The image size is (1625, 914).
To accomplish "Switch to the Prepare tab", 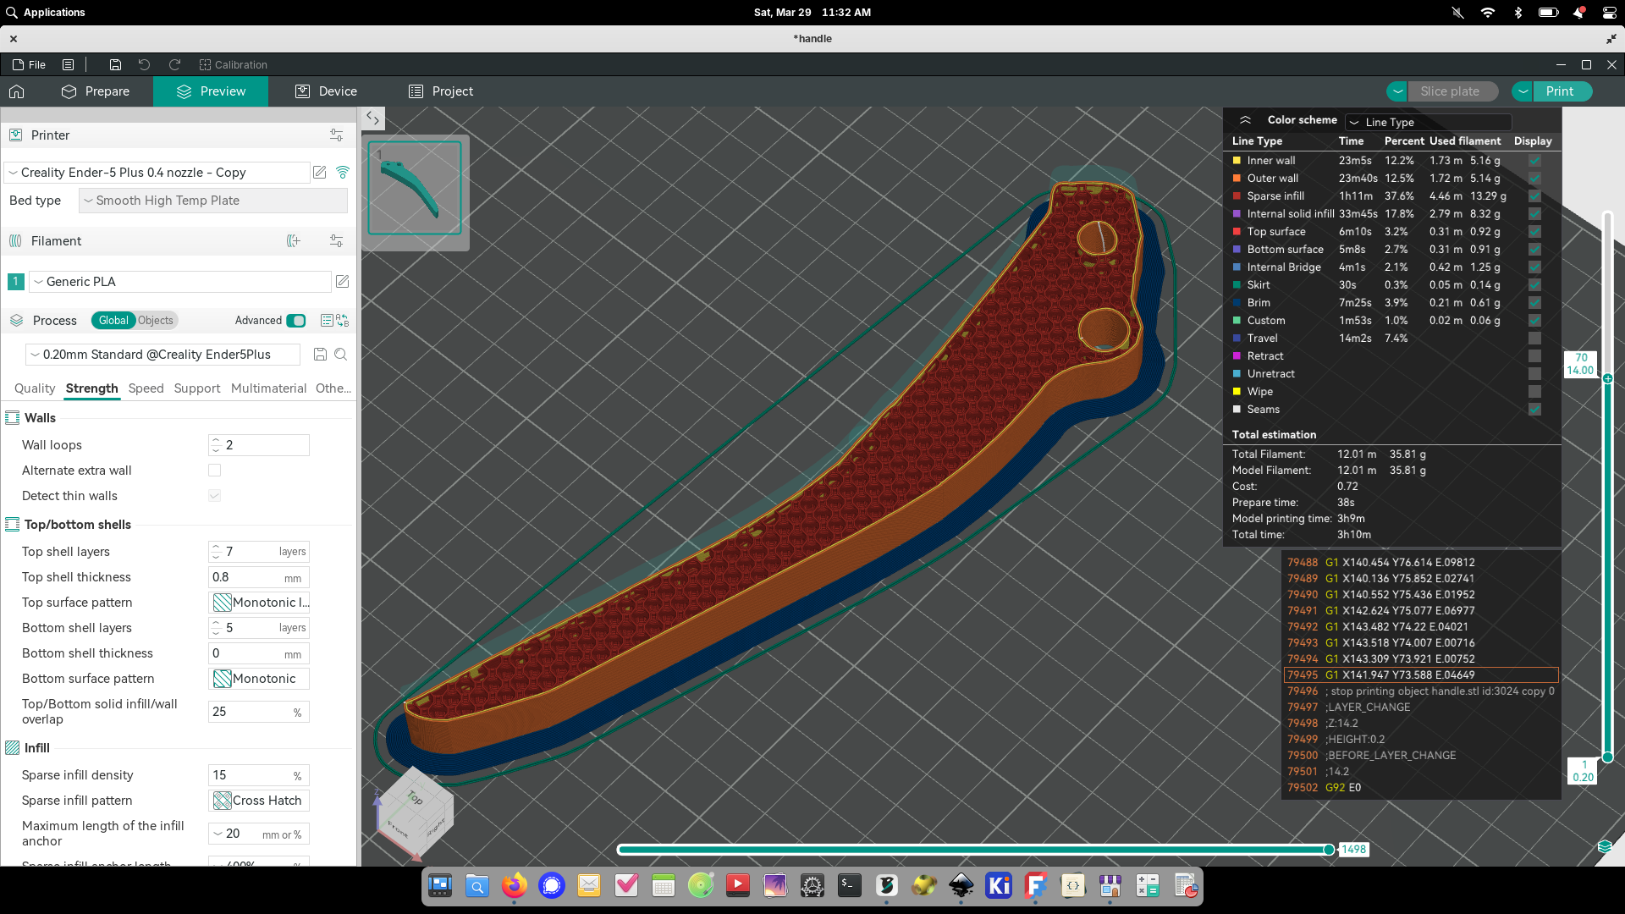I will click(96, 91).
